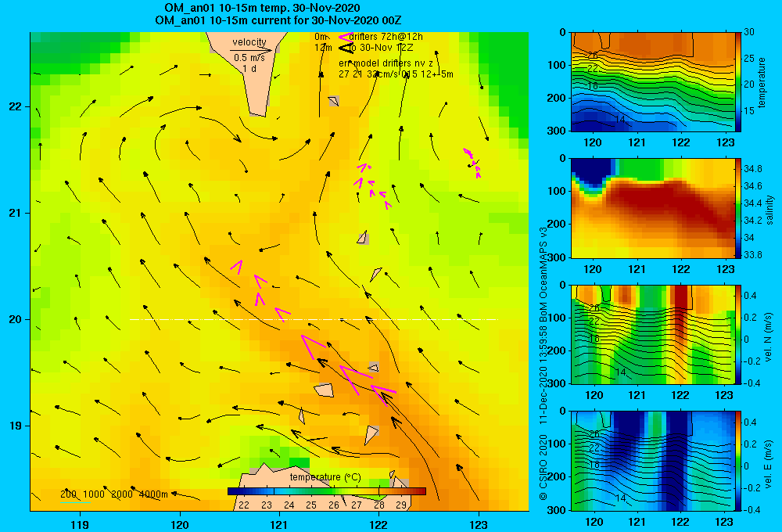Click latitude label 22 on main map
The height and width of the screenshot is (532, 782).
tap(16, 106)
